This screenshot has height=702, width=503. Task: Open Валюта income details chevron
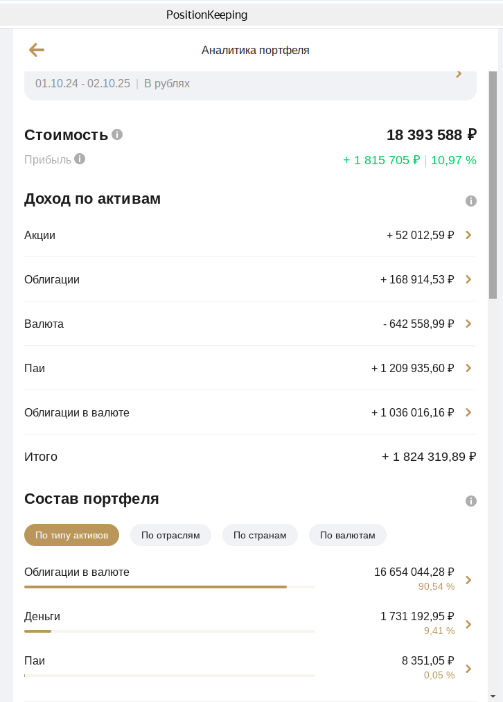[468, 324]
